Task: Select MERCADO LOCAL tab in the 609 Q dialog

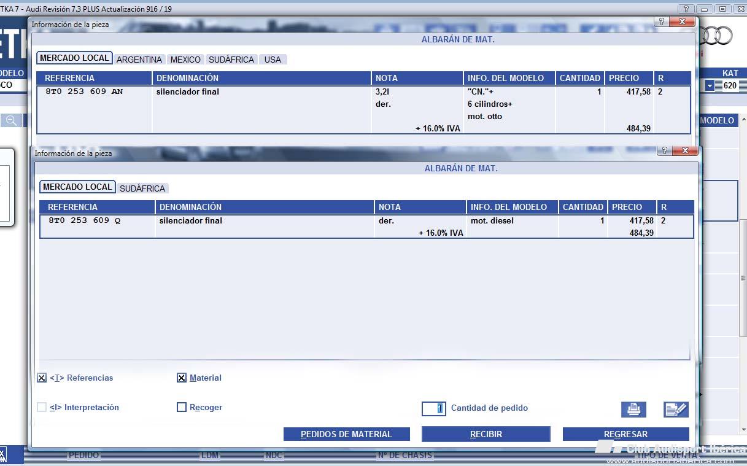Action: 77,187
